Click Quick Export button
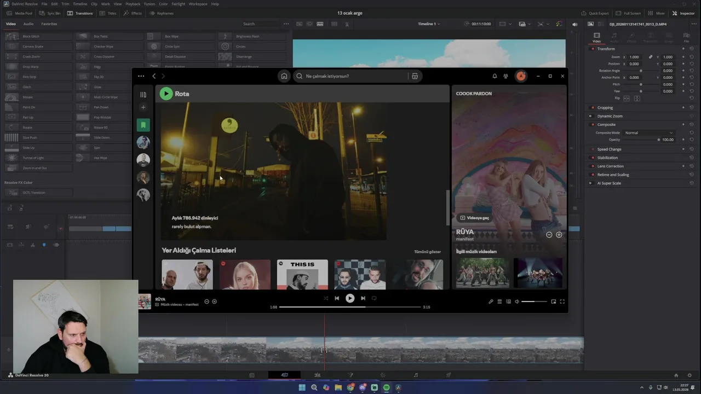This screenshot has width=701, height=394. (x=596, y=13)
